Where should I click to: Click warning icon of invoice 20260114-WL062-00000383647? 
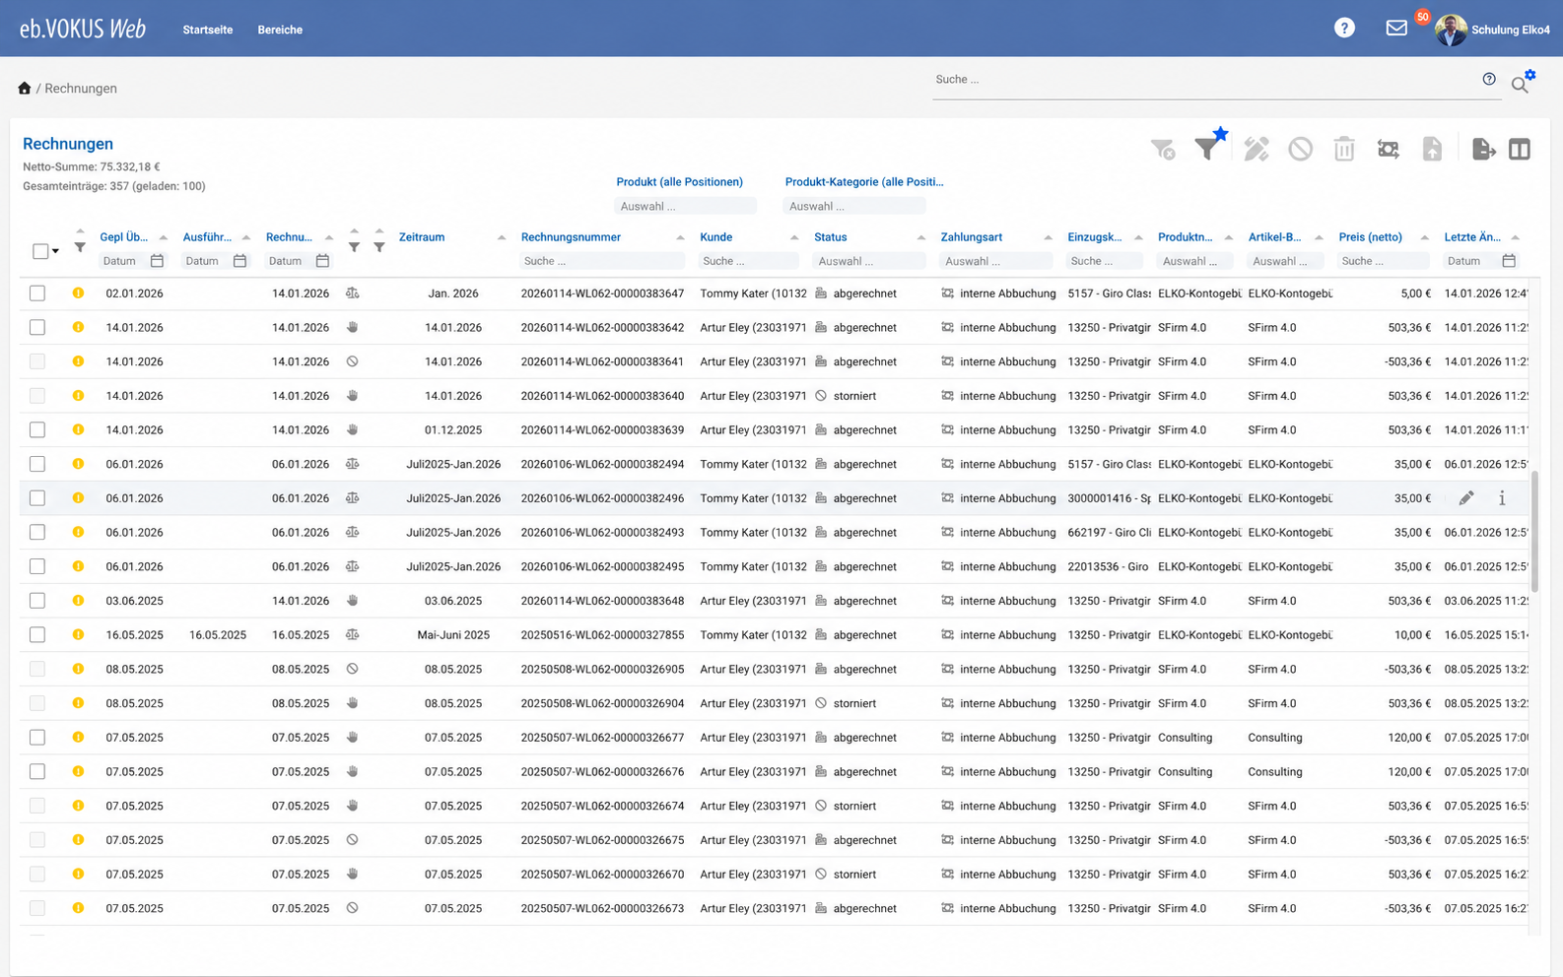(78, 293)
